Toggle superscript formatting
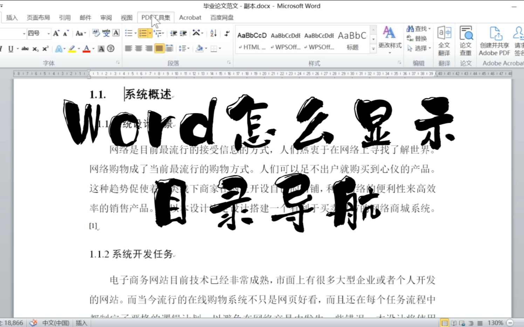 (x=46, y=48)
